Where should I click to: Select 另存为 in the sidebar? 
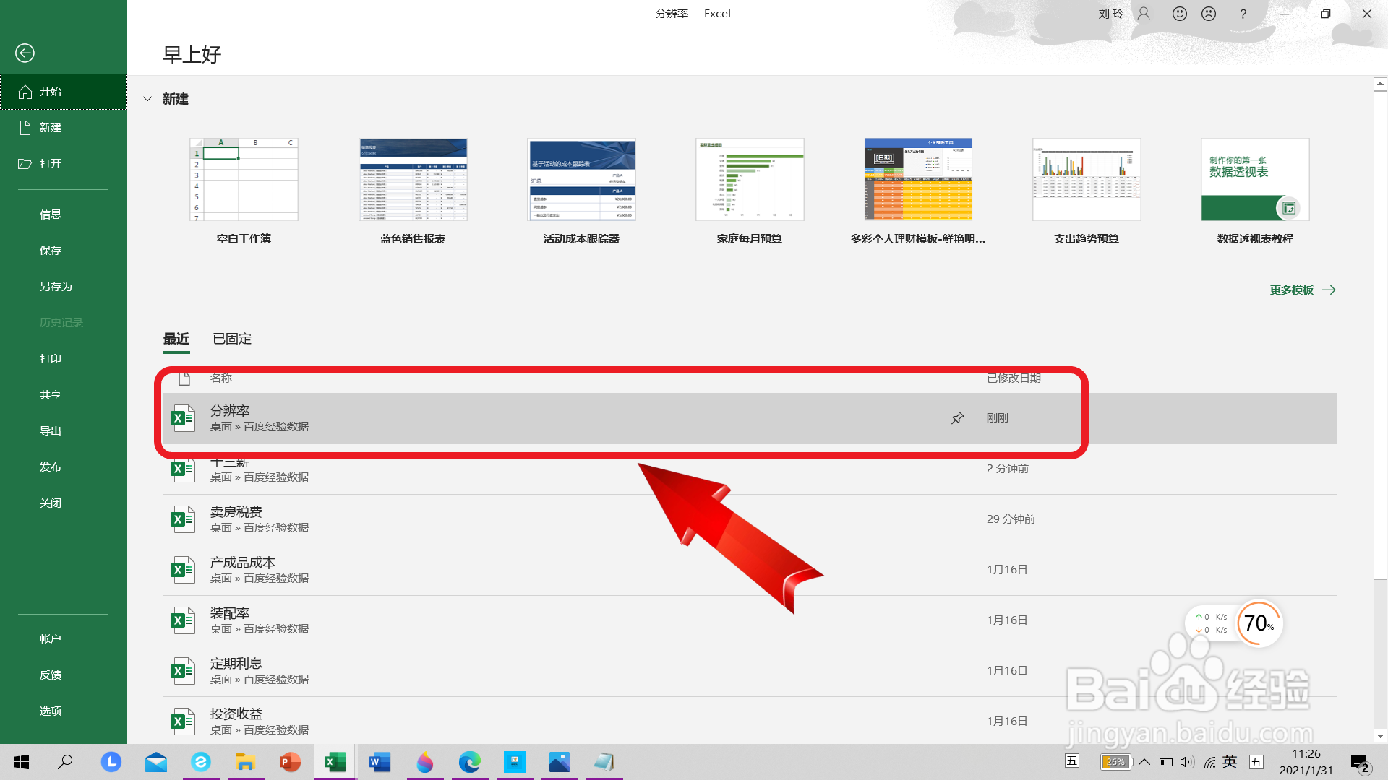[x=56, y=287]
